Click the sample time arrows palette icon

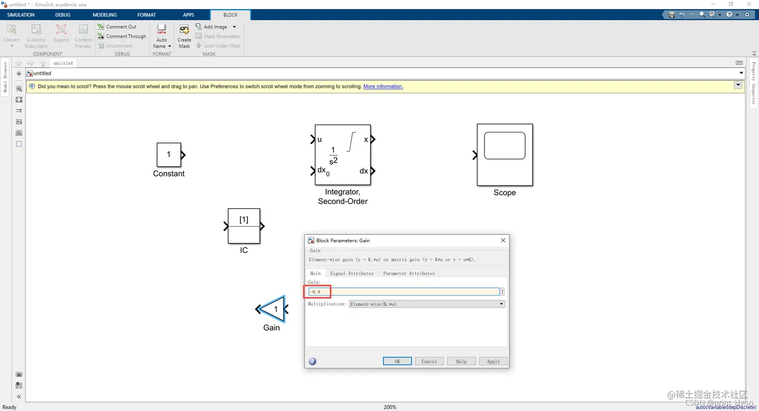click(19, 111)
